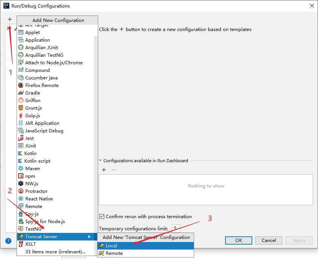Image resolution: width=318 pixels, height=259 pixels.
Task: Add a configuration to Run Dashboard
Action: (x=104, y=170)
